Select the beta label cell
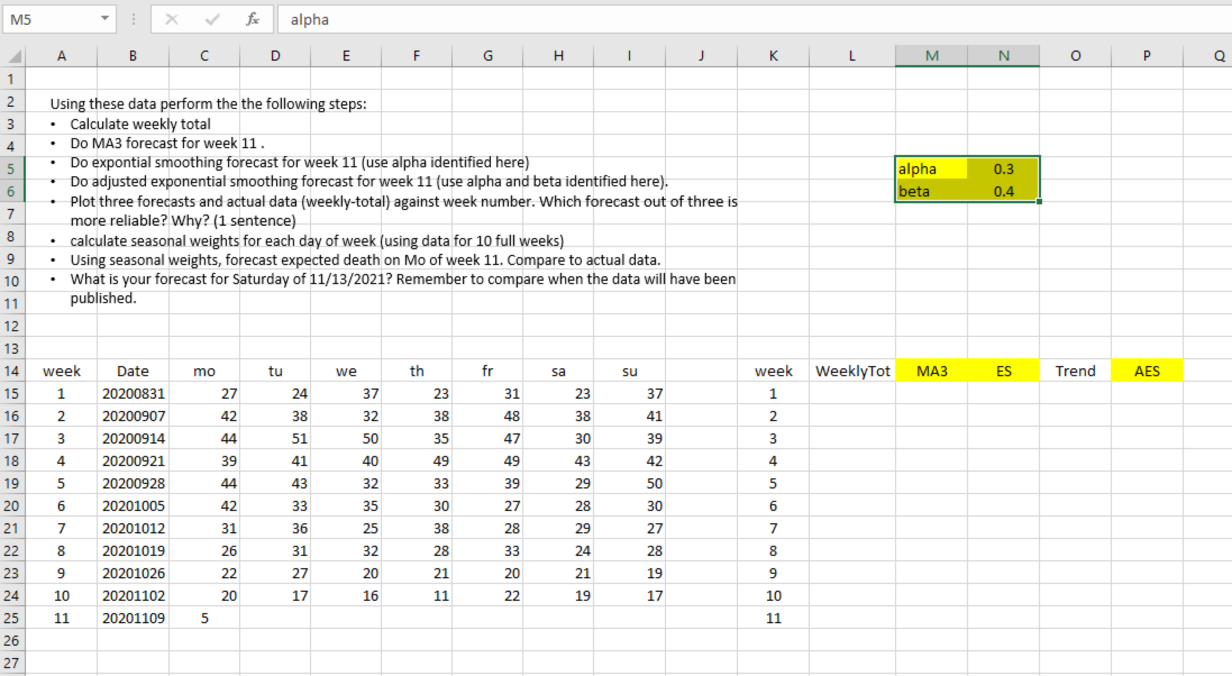The image size is (1232, 676). pyautogui.click(x=930, y=191)
